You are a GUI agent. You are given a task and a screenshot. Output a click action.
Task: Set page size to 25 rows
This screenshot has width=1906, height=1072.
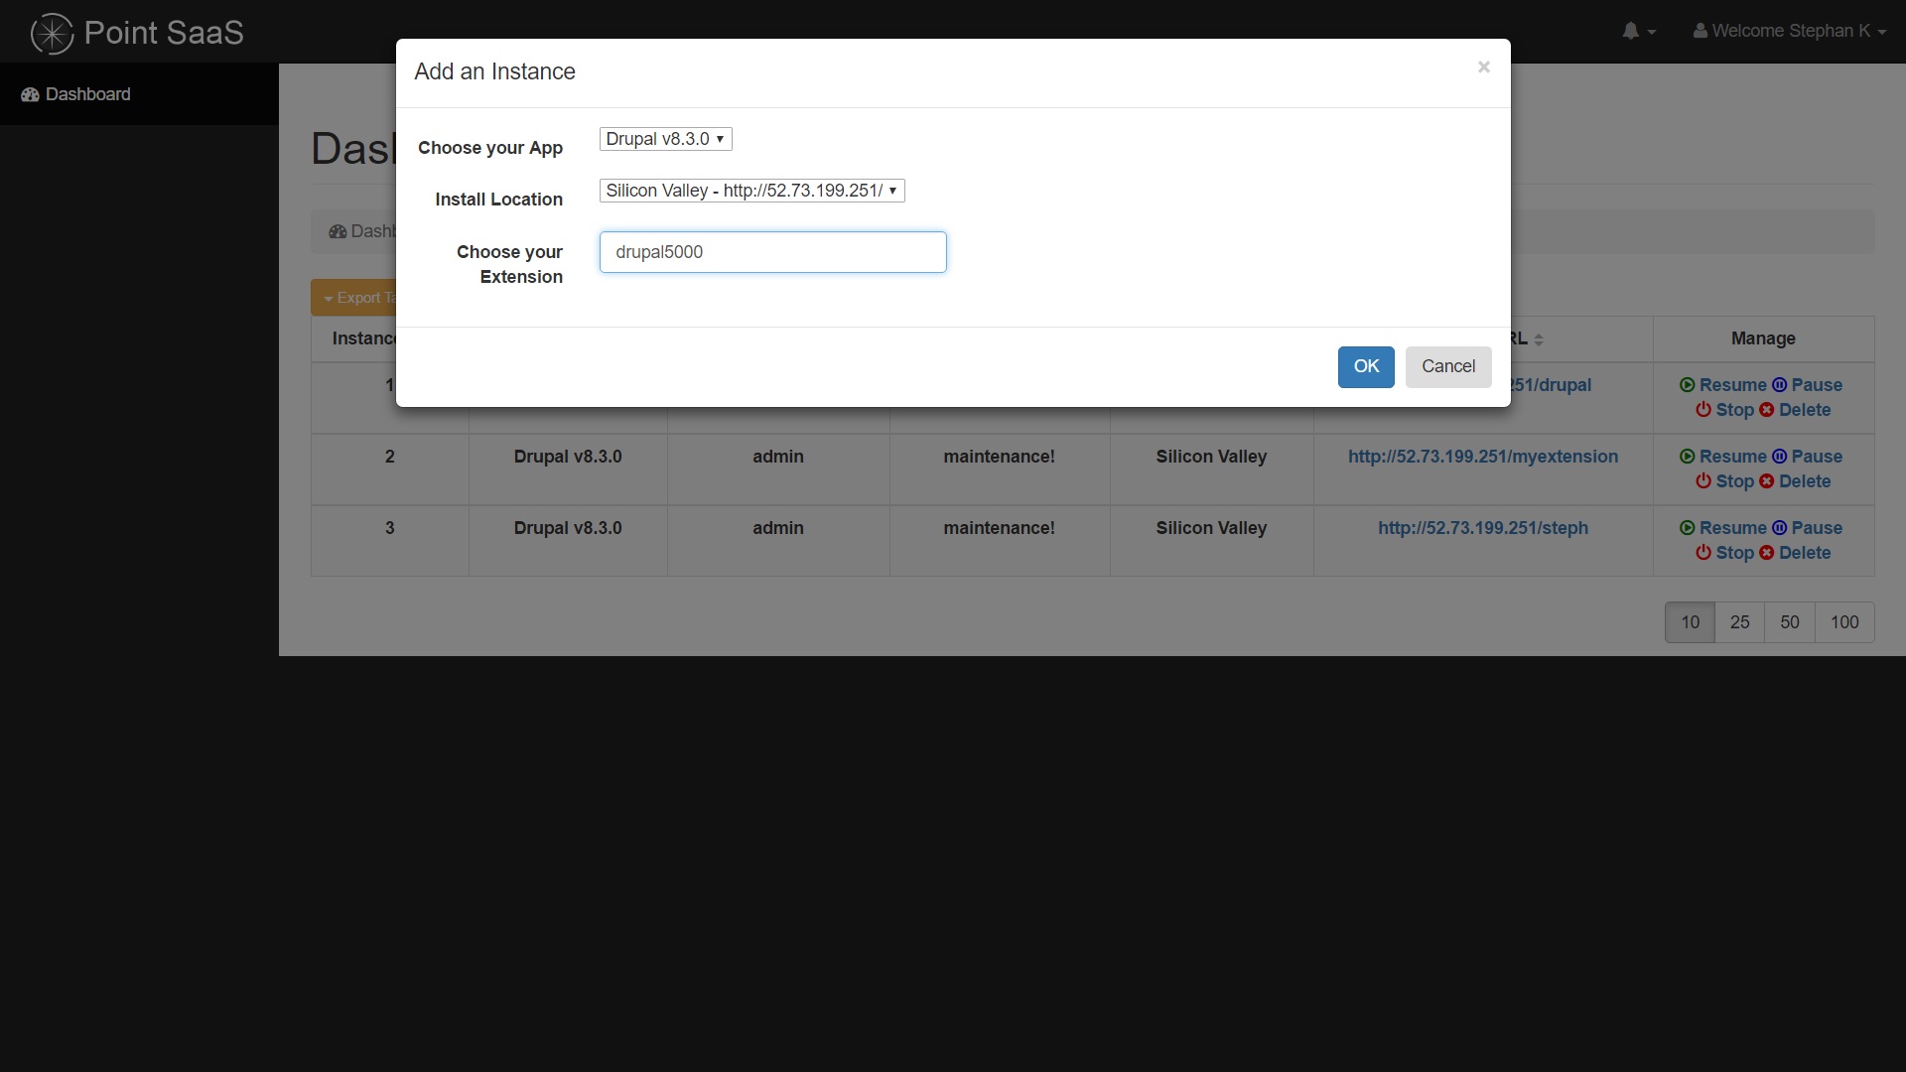(x=1739, y=622)
